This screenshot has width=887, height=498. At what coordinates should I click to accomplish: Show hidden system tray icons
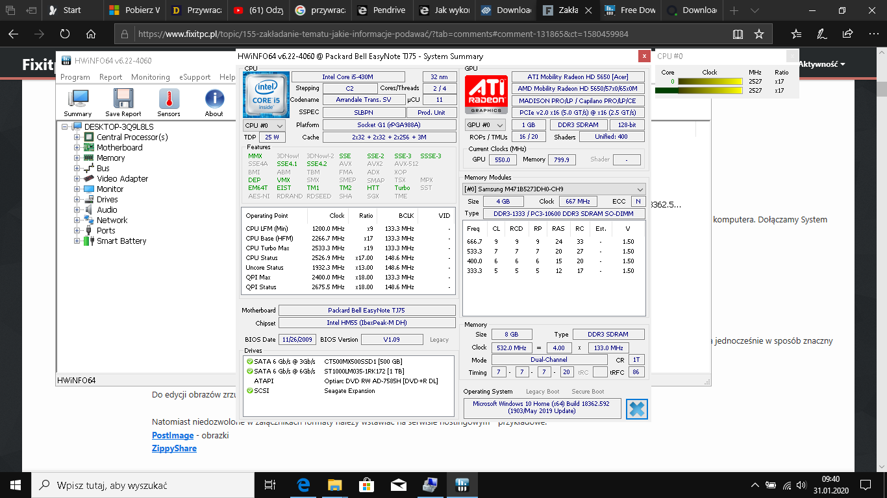click(755, 485)
